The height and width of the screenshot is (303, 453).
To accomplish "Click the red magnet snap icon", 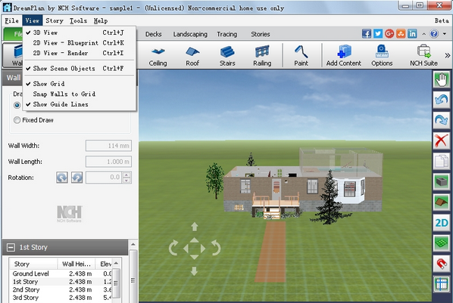I will click(x=441, y=264).
